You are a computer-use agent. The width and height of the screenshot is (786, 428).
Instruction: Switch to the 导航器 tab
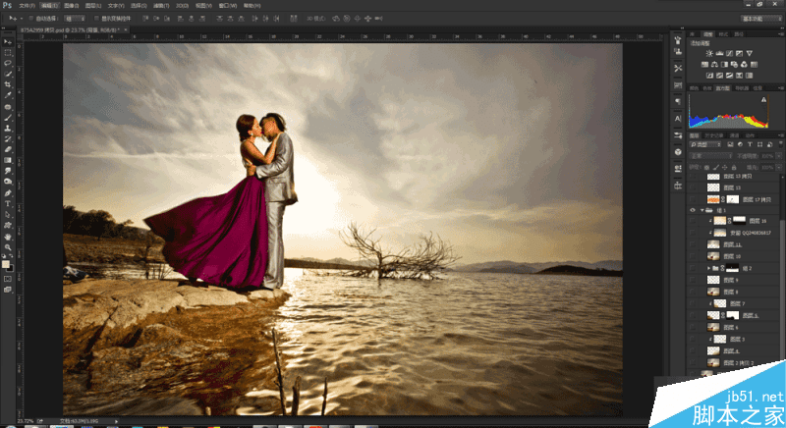[742, 87]
